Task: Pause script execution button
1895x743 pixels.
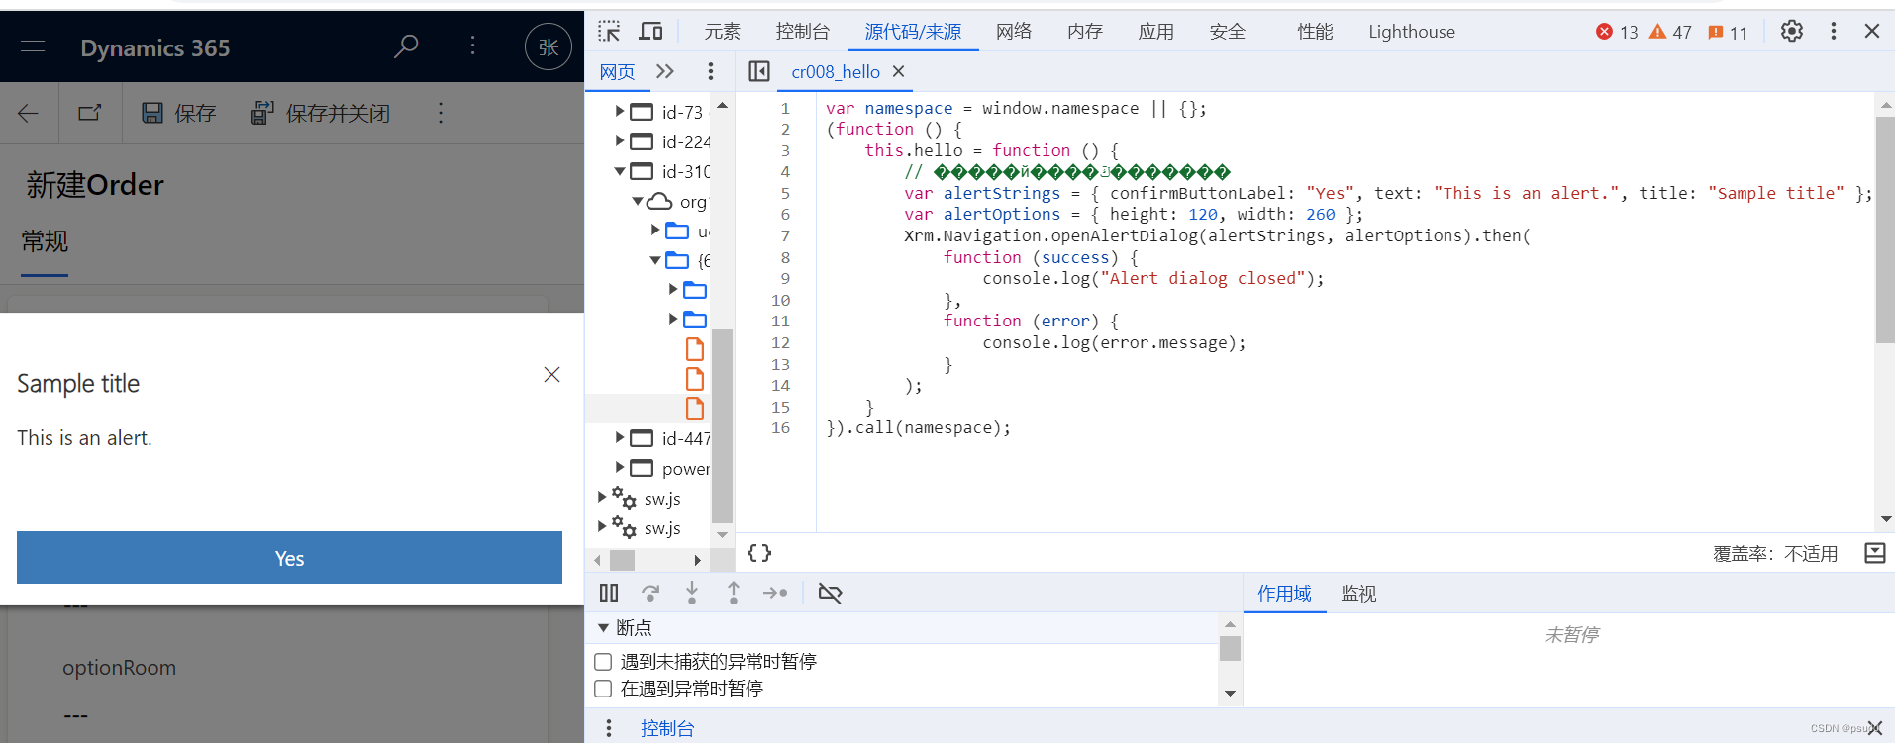Action: pos(609,593)
